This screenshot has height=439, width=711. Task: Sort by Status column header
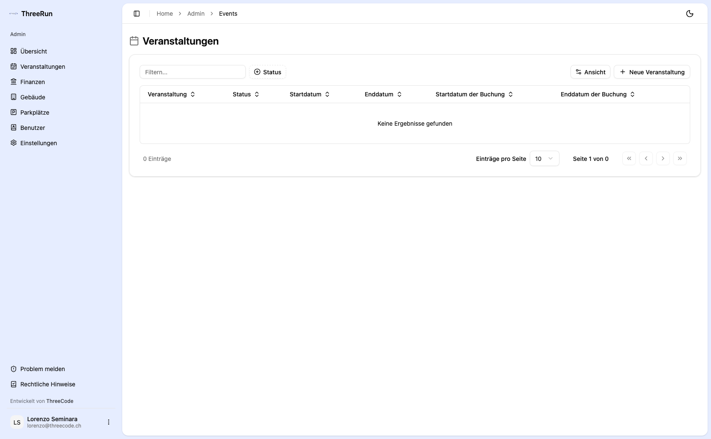click(246, 94)
